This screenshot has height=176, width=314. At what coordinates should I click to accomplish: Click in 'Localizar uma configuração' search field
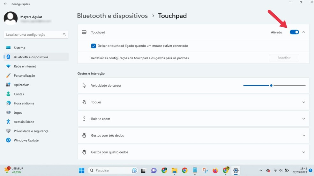pyautogui.click(x=36, y=35)
